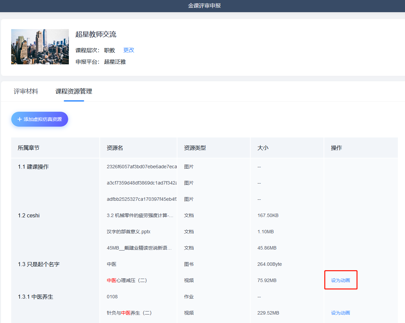Click 设为动画 for 针灸与中医养生（二）
This screenshot has height=323, width=405.
point(340,313)
